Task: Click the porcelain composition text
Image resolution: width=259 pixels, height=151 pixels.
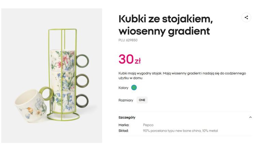Action: (180, 131)
